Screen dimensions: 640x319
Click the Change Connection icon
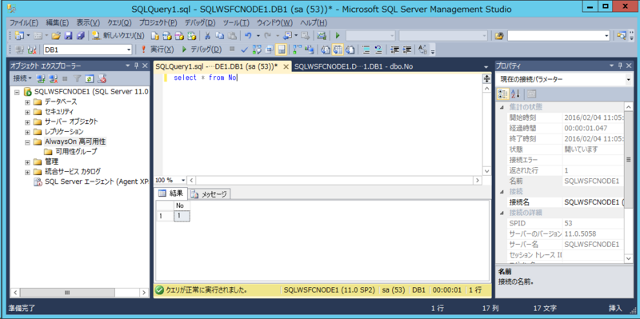click(x=32, y=50)
